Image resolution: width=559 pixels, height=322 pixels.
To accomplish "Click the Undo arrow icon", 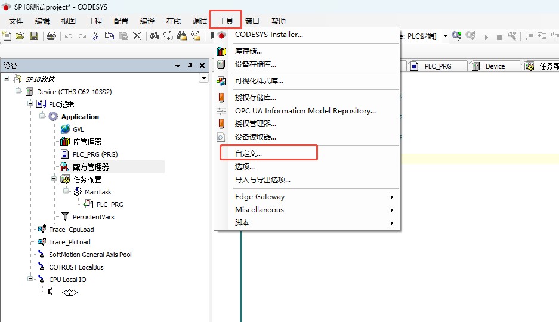I will coord(69,36).
